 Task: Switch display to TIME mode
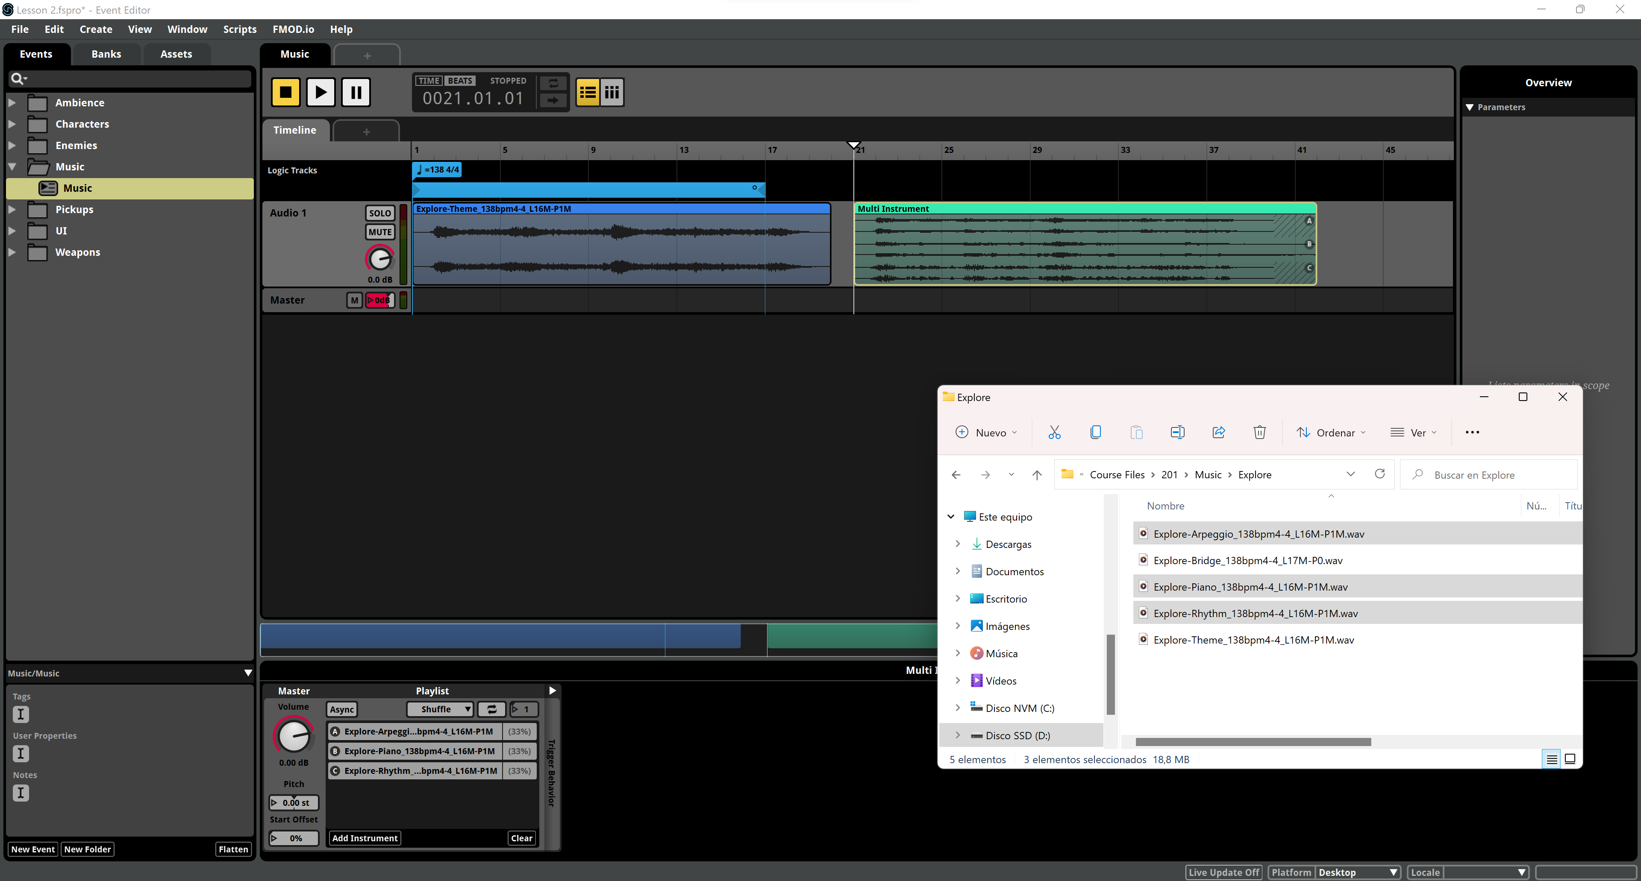tap(429, 81)
